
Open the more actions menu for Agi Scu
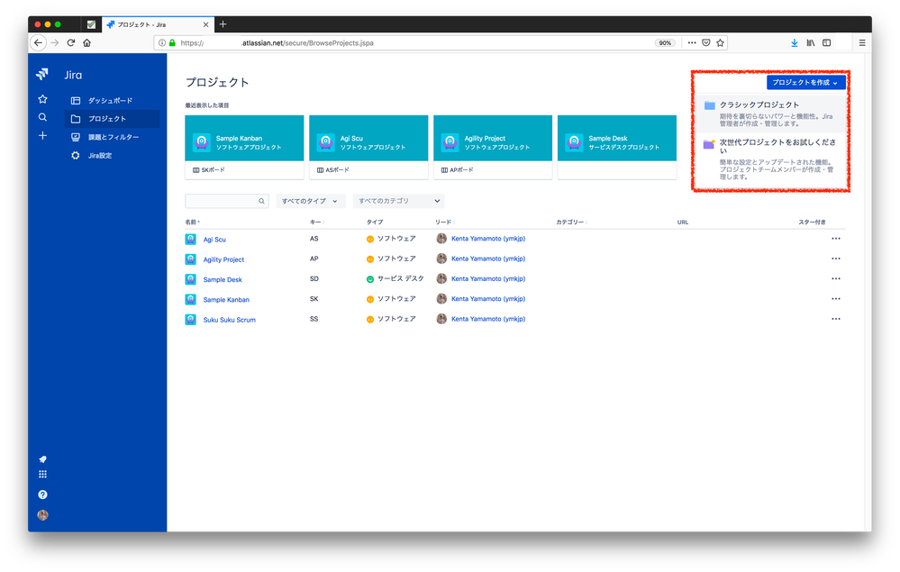(x=836, y=239)
